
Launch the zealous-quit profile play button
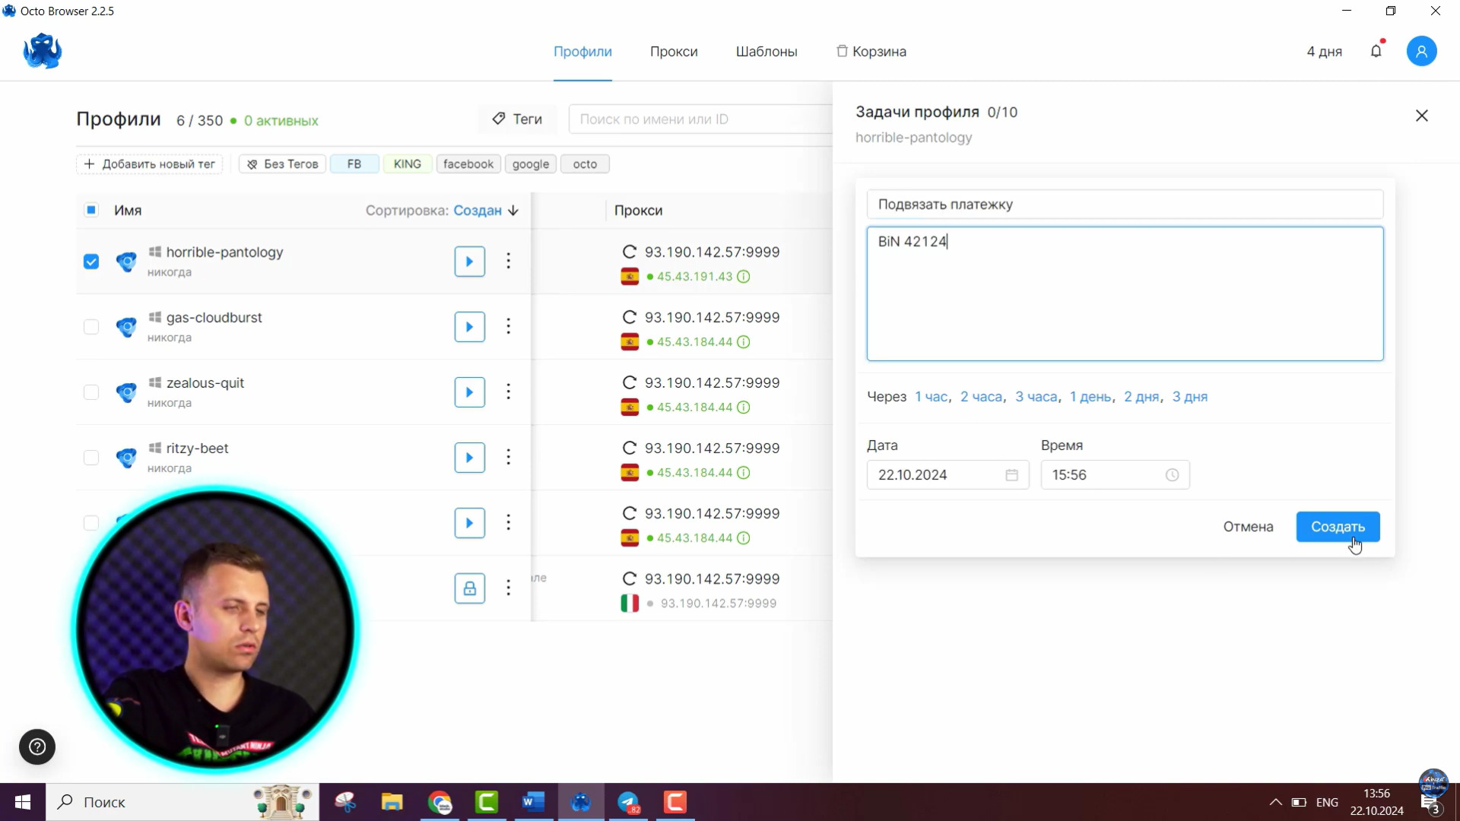click(x=470, y=392)
